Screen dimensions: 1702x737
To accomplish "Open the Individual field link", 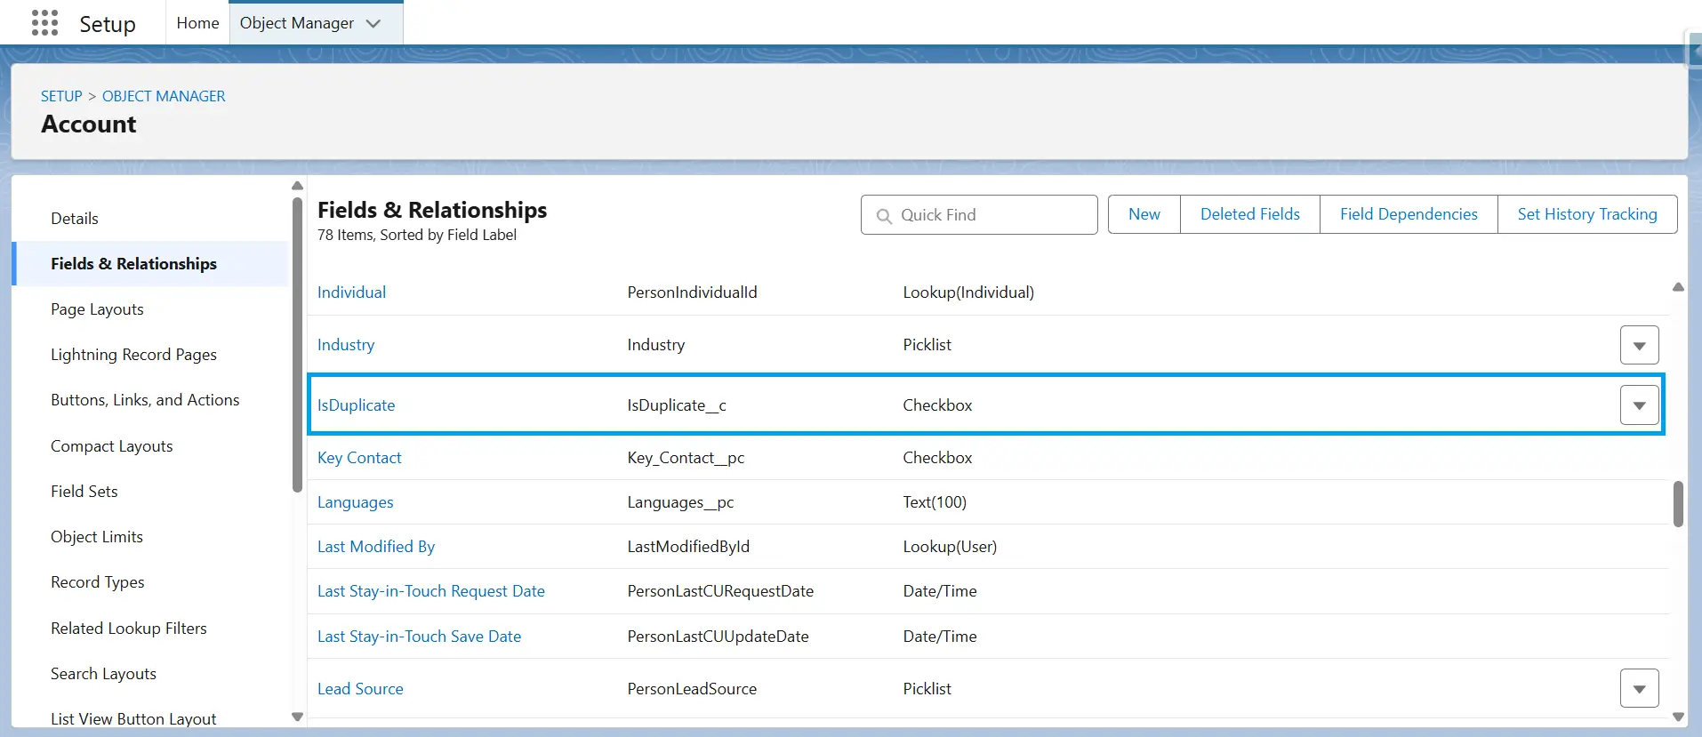I will [x=351, y=292].
